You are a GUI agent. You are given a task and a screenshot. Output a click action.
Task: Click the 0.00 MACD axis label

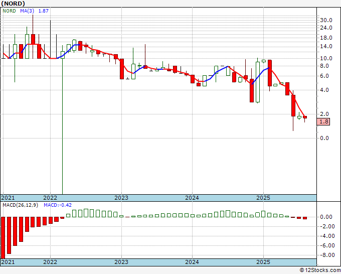coord(326,217)
